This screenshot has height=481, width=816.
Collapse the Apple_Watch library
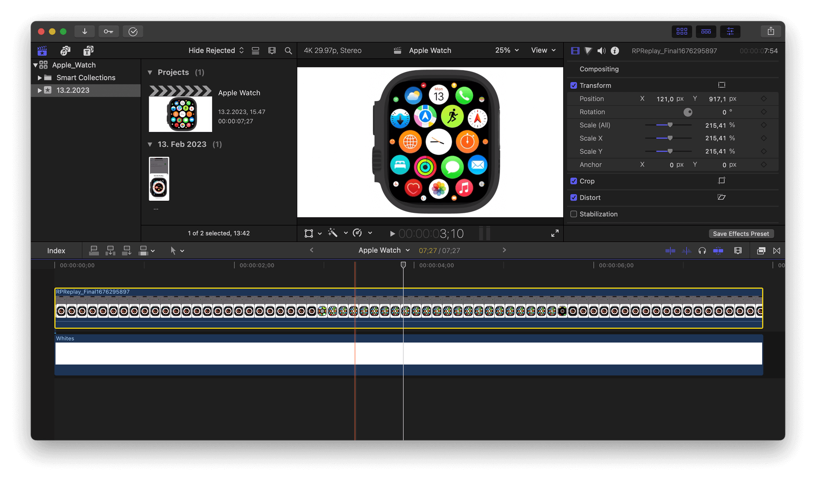coord(35,65)
